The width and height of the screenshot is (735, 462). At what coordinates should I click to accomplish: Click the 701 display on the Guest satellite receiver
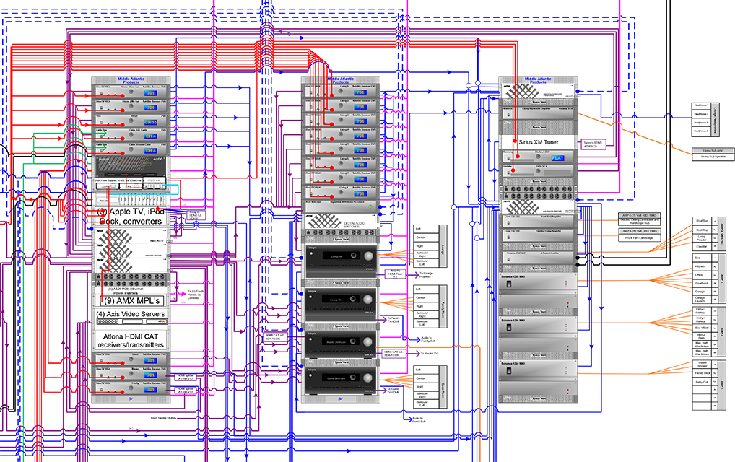pos(150,361)
